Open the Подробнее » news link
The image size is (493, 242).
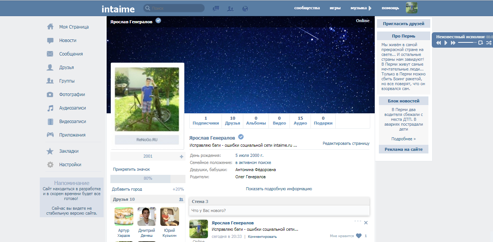point(404,139)
